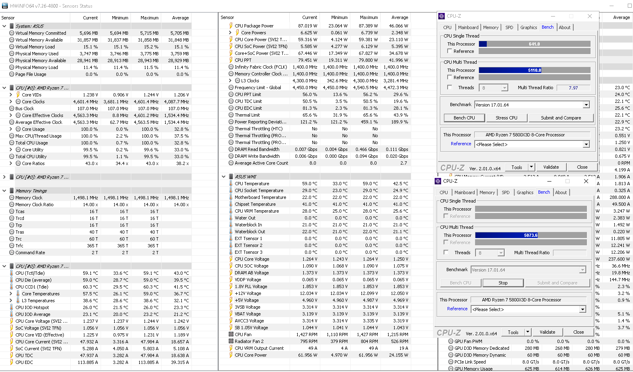Viewport: 633px width, 372px height.
Task: Enable Reference checkbox under CPU Single Thread, 641.0 window
Action: click(x=450, y=51)
